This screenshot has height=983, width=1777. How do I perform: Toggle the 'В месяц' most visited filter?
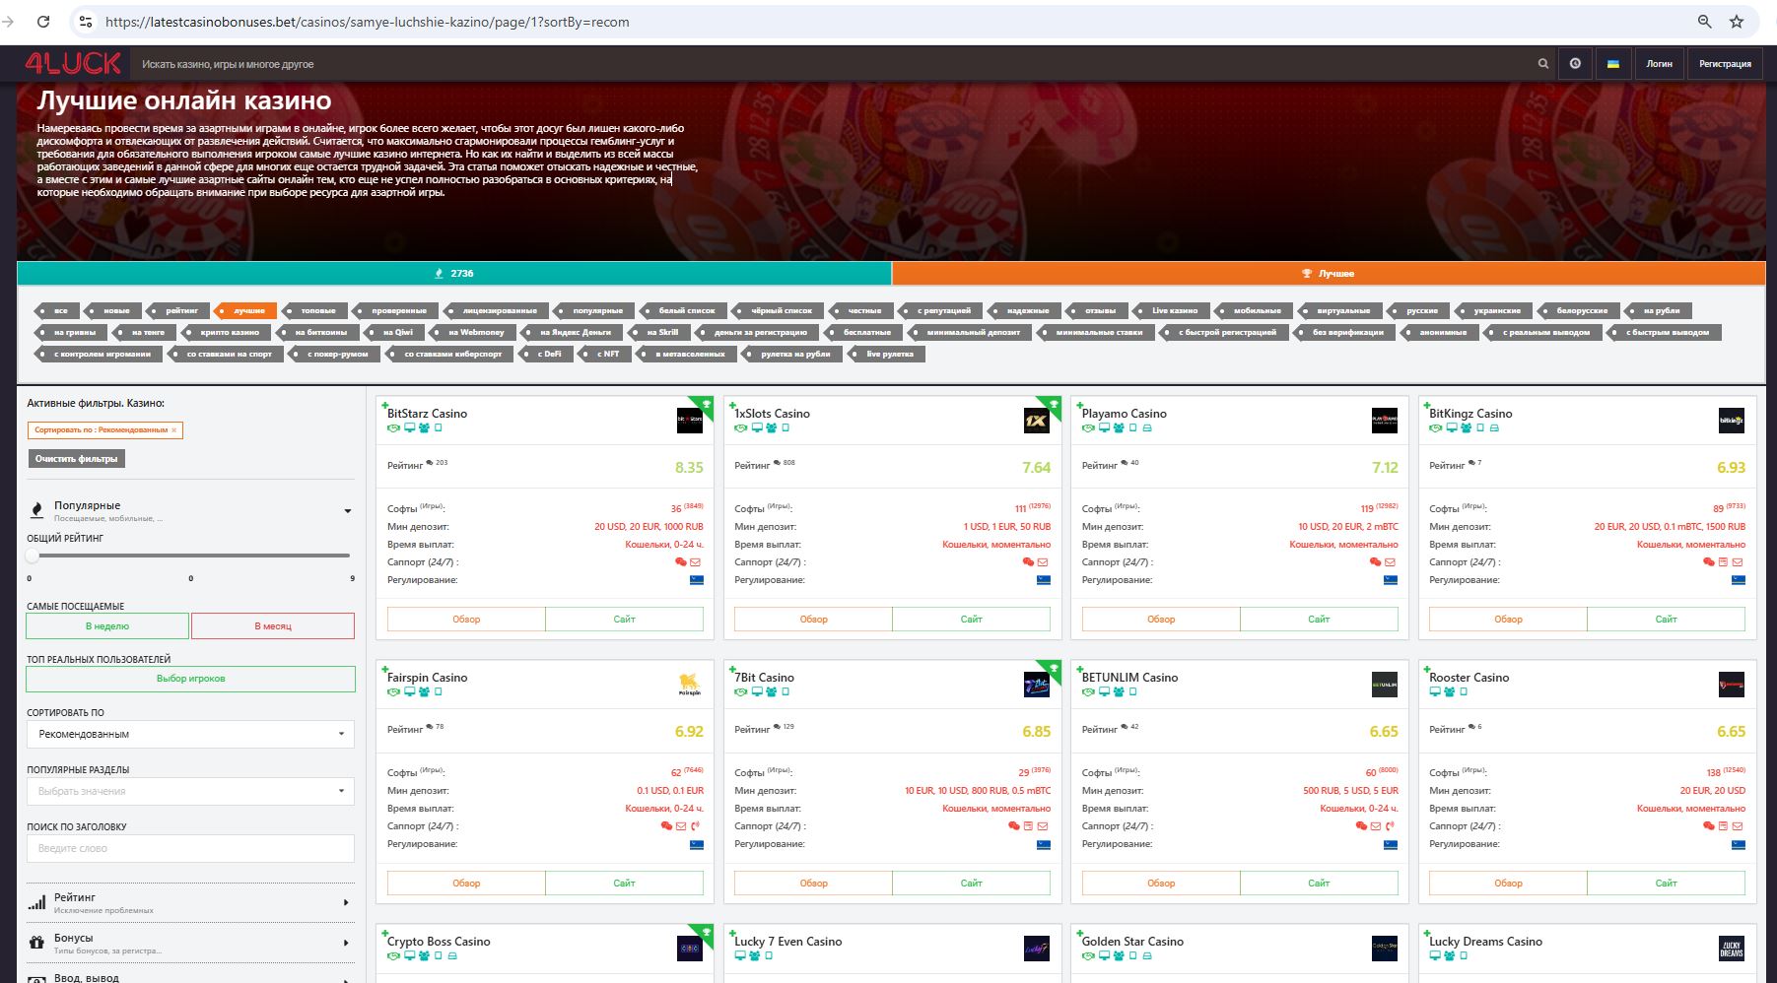tap(273, 626)
